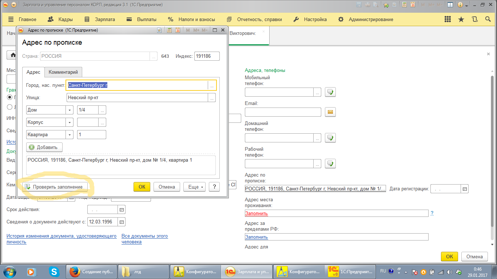
Task: Click the envelope icon next to Email
Action: point(330,112)
